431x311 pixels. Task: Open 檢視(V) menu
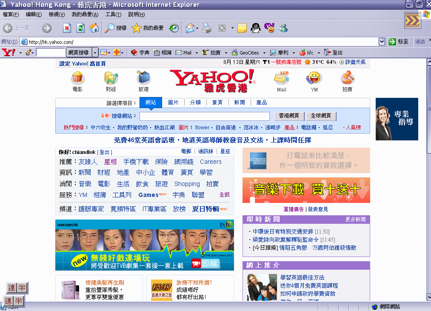pos(57,14)
